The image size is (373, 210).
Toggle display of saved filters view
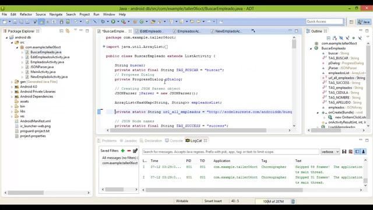coord(357,152)
